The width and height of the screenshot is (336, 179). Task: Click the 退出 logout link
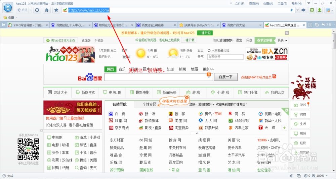(x=239, y=40)
